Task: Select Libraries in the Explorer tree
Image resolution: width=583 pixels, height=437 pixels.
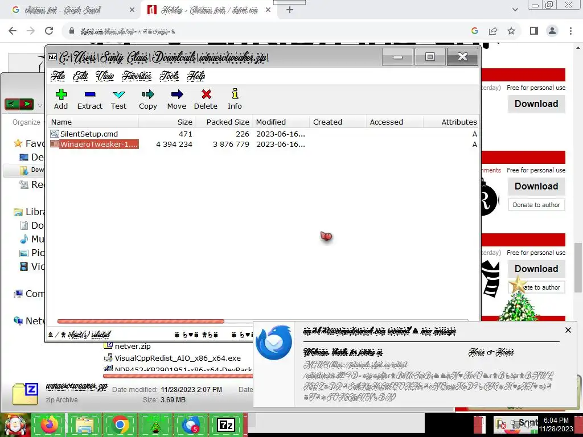Action: pyautogui.click(x=29, y=212)
